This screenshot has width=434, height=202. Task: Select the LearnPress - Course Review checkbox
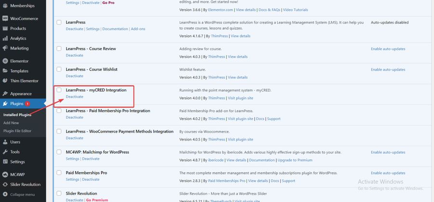coord(59,49)
